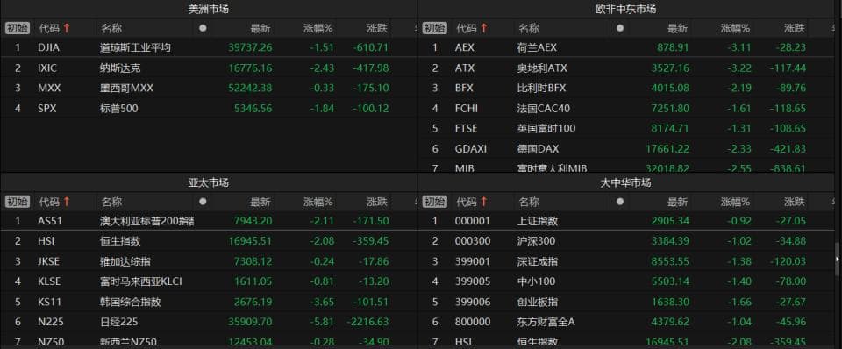This screenshot has height=349, width=842.
Task: Select the 法国CAC40 row
Action: pyautogui.click(x=625, y=109)
